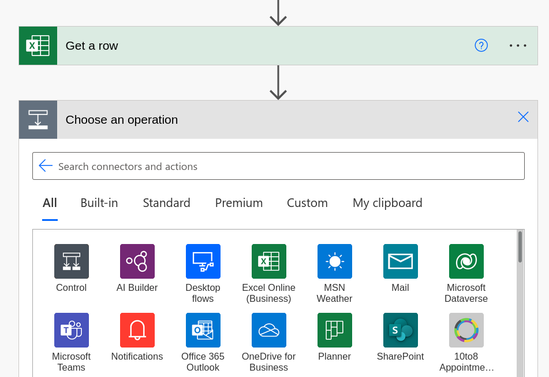Switch to the Premium tab
Screen dimensions: 549x377
click(239, 203)
